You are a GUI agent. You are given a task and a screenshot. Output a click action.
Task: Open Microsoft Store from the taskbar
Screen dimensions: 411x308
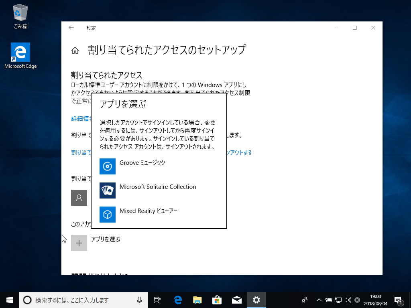tap(217, 300)
